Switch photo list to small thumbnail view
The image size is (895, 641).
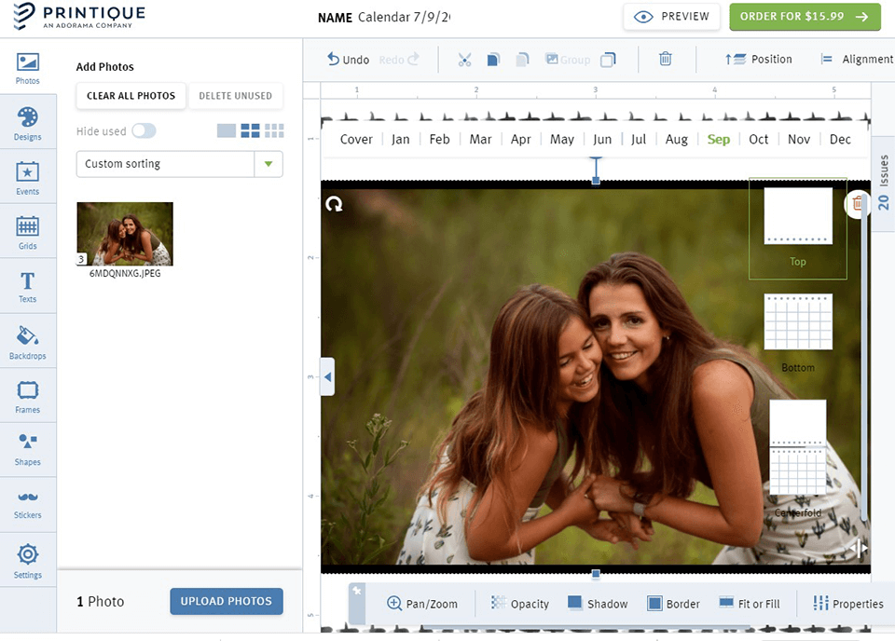pyautogui.click(x=274, y=130)
